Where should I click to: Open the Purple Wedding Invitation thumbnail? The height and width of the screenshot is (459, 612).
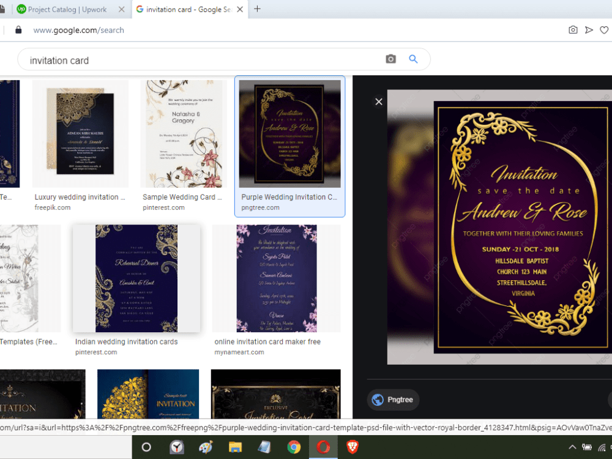pos(289,133)
